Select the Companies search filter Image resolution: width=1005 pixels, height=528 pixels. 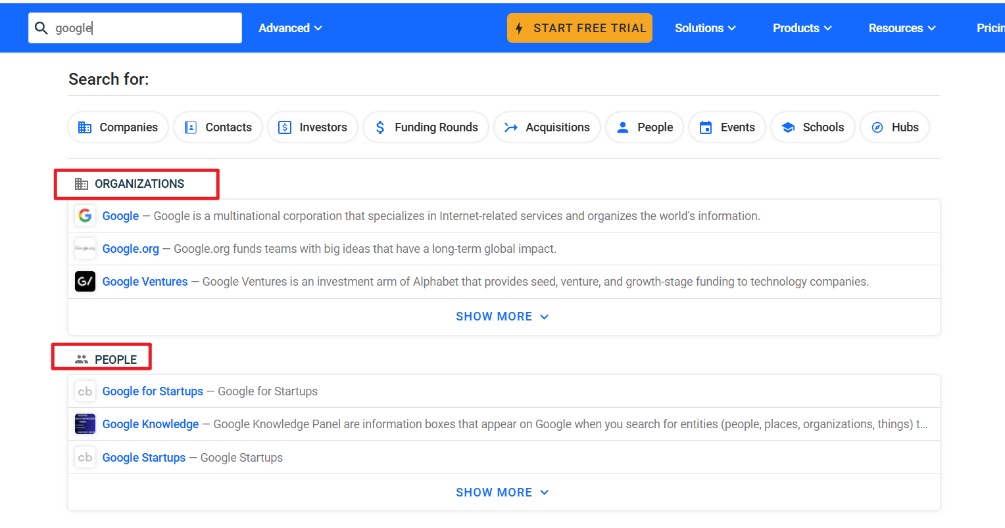click(118, 127)
